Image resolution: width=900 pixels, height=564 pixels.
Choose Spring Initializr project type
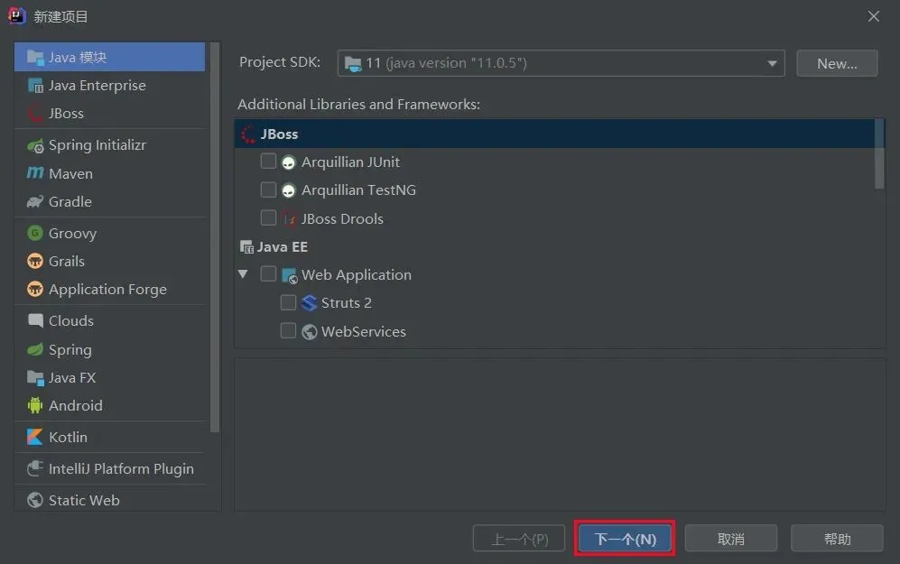pyautogui.click(x=109, y=145)
